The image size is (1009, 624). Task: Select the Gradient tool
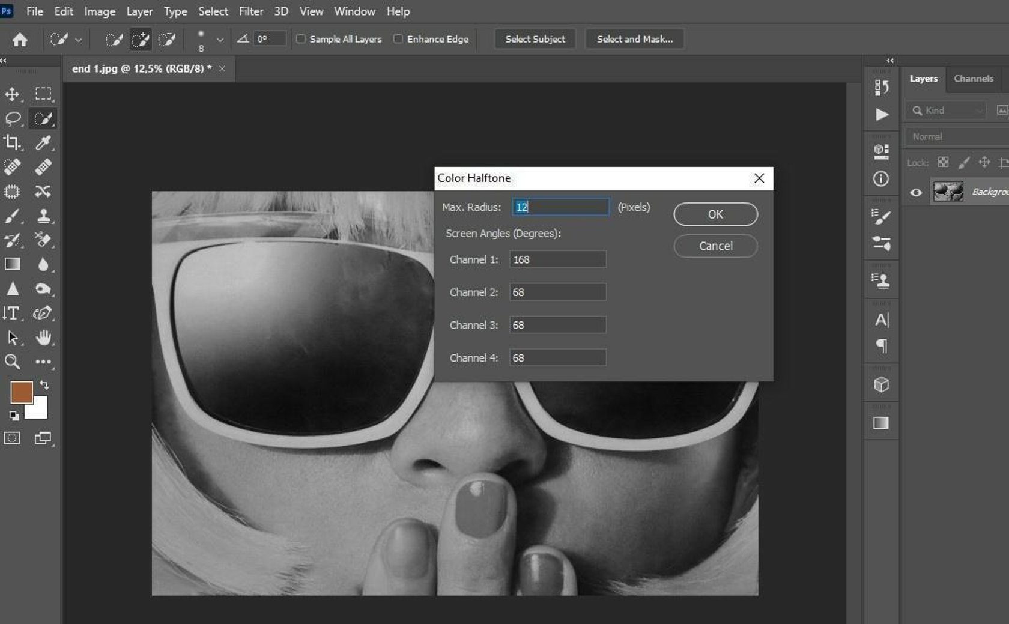(x=12, y=264)
